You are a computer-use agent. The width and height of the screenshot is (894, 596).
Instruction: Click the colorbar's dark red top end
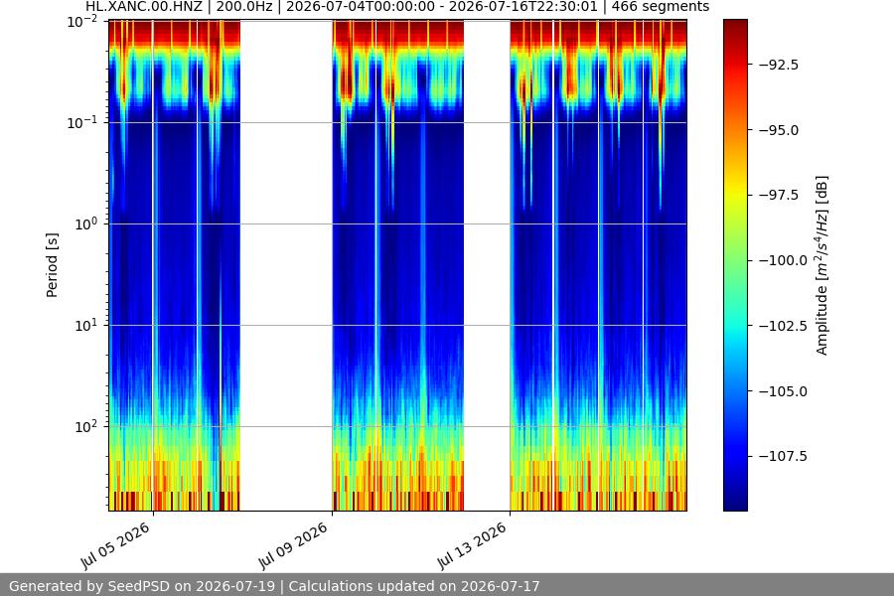coord(735,23)
